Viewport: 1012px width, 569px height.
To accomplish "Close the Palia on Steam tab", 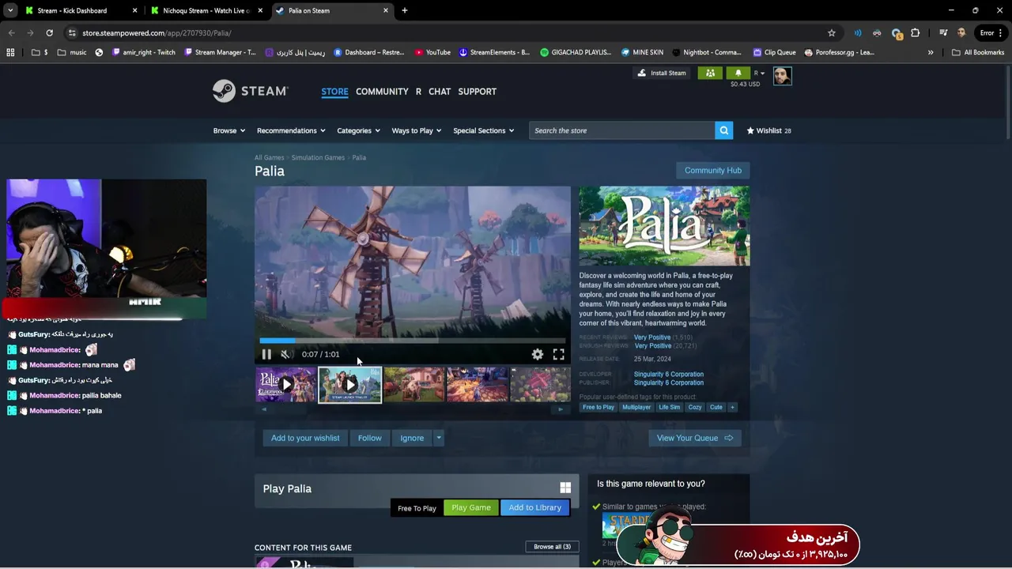I will [386, 10].
